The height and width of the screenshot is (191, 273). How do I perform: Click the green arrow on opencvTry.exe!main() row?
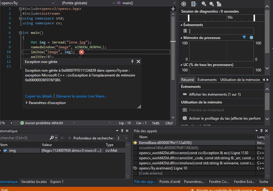click(x=135, y=168)
